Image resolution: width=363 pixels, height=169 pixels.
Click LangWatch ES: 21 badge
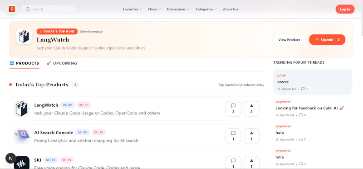pos(84,105)
